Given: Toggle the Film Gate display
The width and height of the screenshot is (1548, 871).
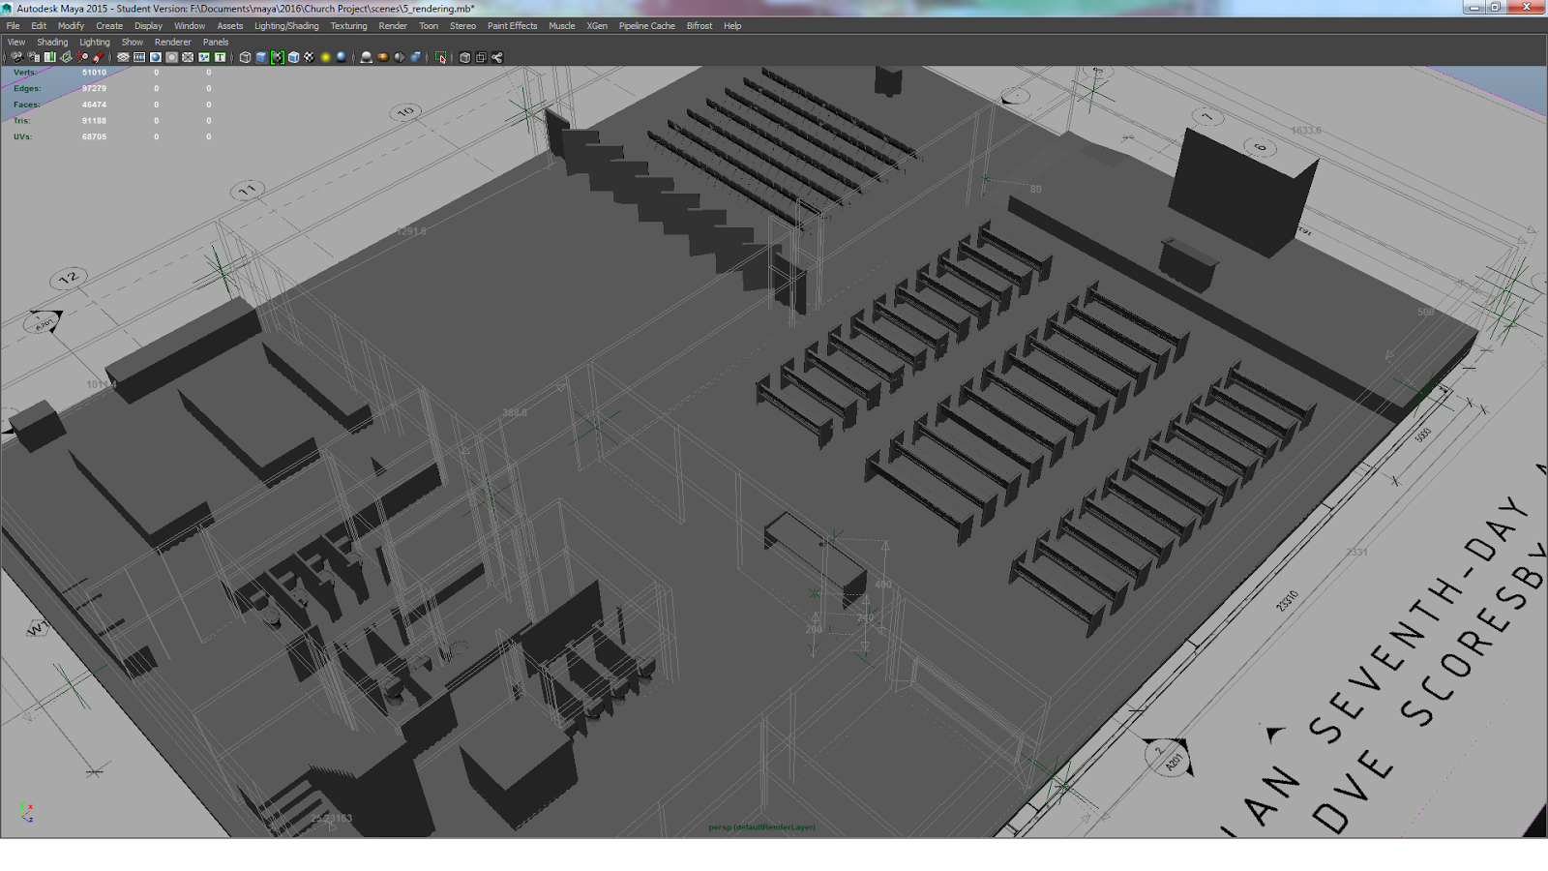Looking at the screenshot, I should tap(139, 57).
